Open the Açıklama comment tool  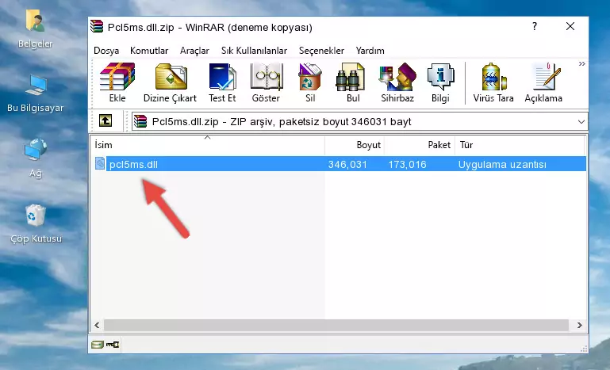pos(543,82)
